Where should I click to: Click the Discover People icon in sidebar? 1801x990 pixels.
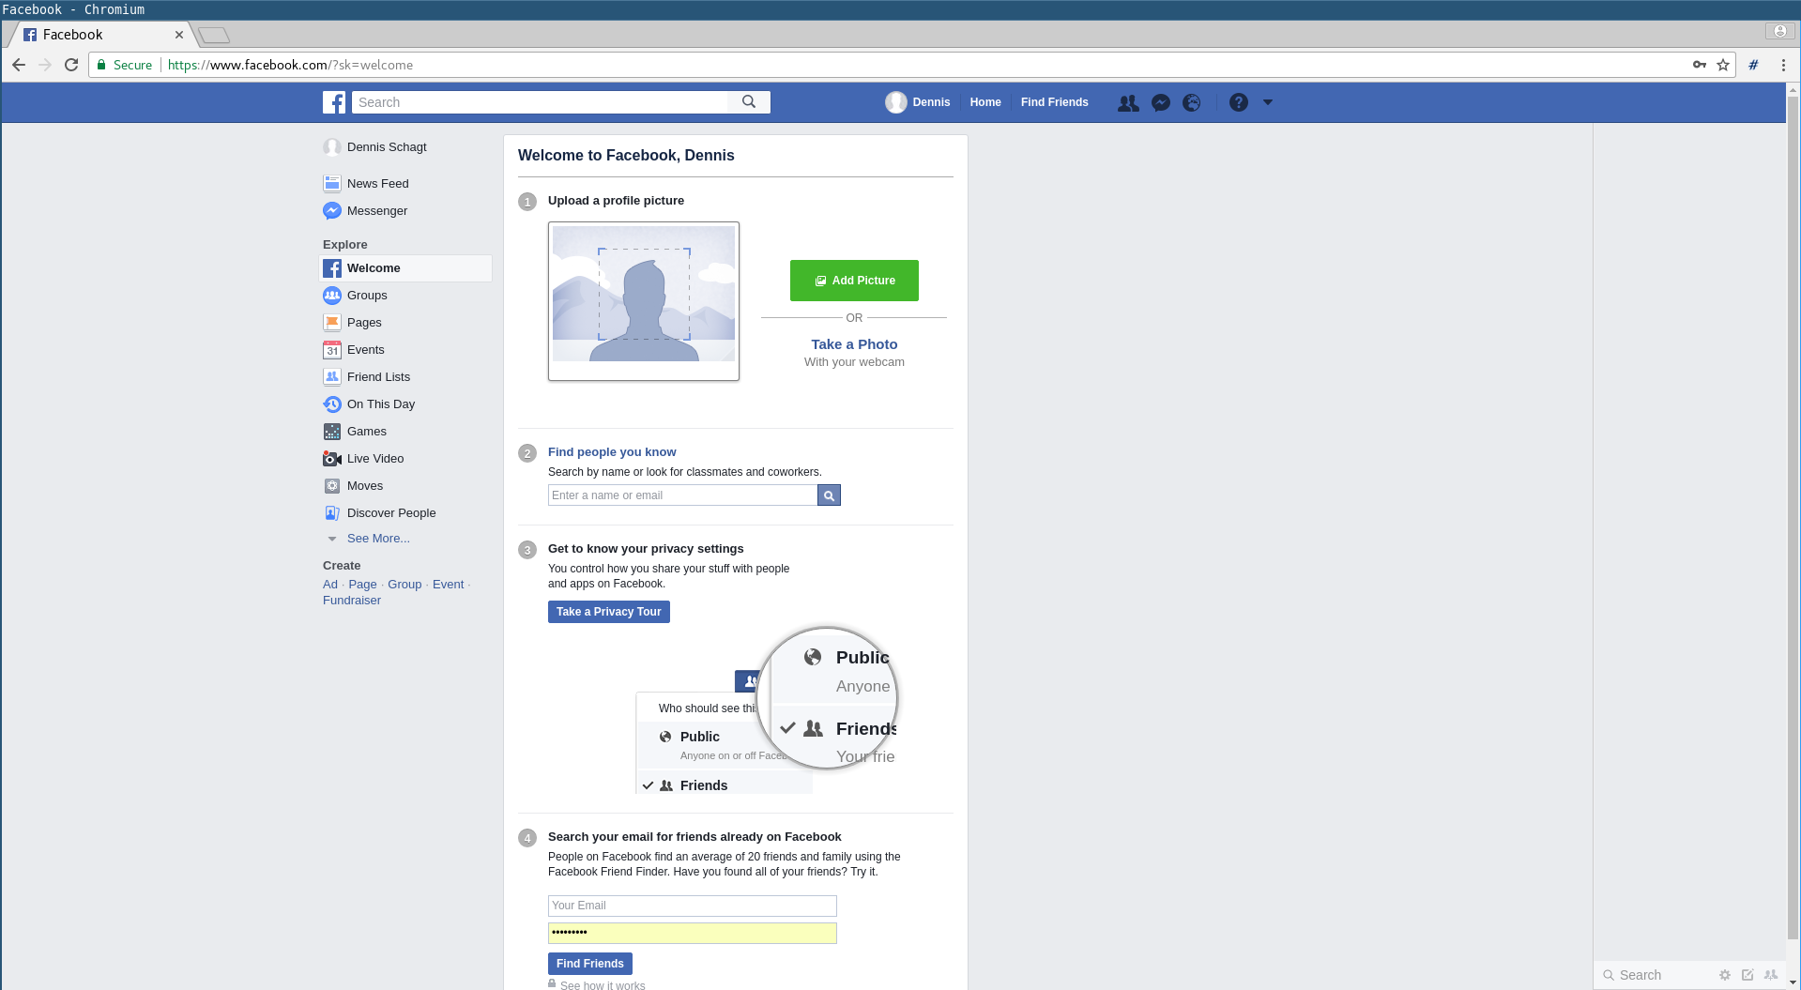tap(332, 513)
